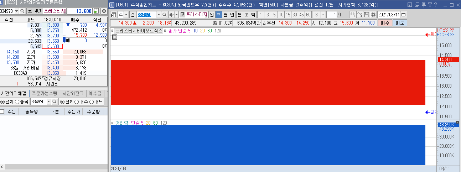Click the 전 button in chart toolbar
The width and height of the screenshot is (461, 172).
click(x=133, y=15)
